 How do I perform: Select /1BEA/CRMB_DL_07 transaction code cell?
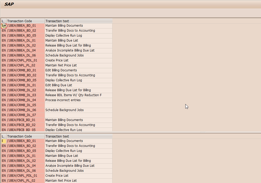pos(26,115)
